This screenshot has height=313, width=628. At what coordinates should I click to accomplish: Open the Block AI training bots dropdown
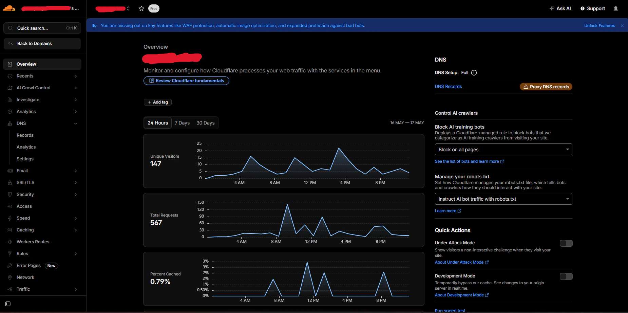pyautogui.click(x=503, y=150)
